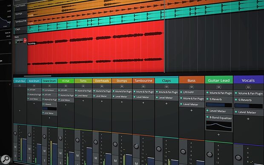Mute the Toms channel
Screen dimensions: 264x165
point(77,155)
